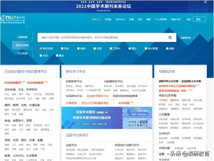Open 充值 in top navigation
Viewport: 214px width, 161px height.
point(131,19)
